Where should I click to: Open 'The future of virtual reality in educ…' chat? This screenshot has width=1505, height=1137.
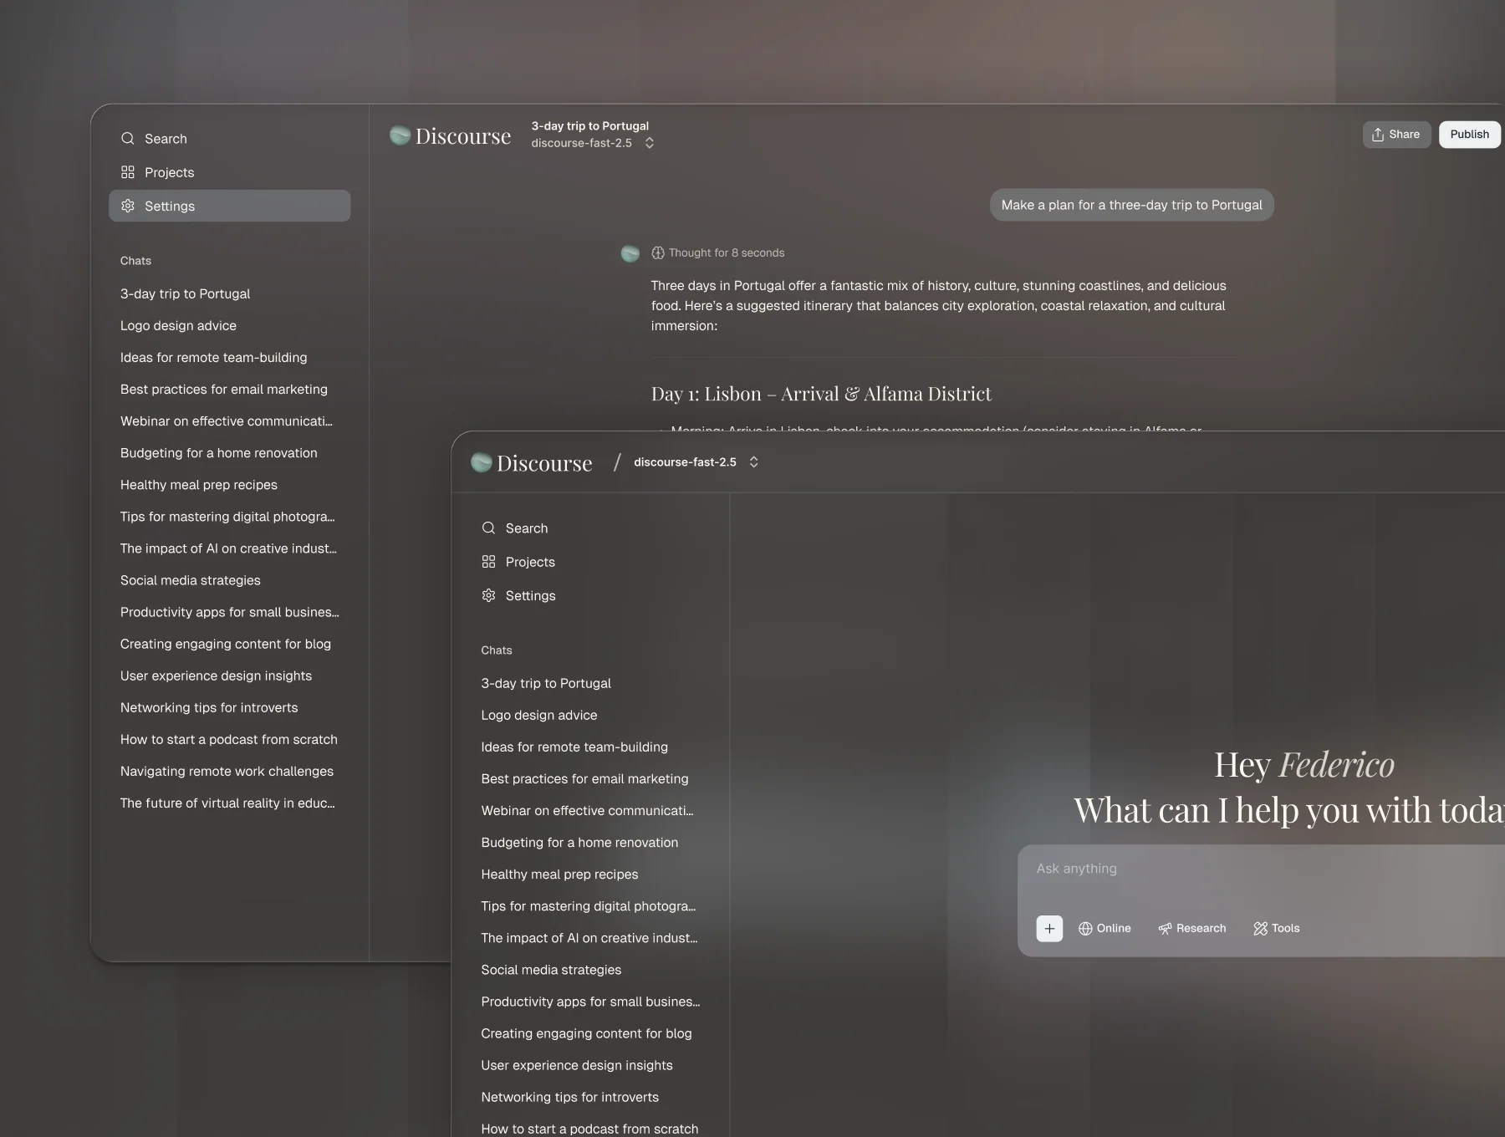227,803
